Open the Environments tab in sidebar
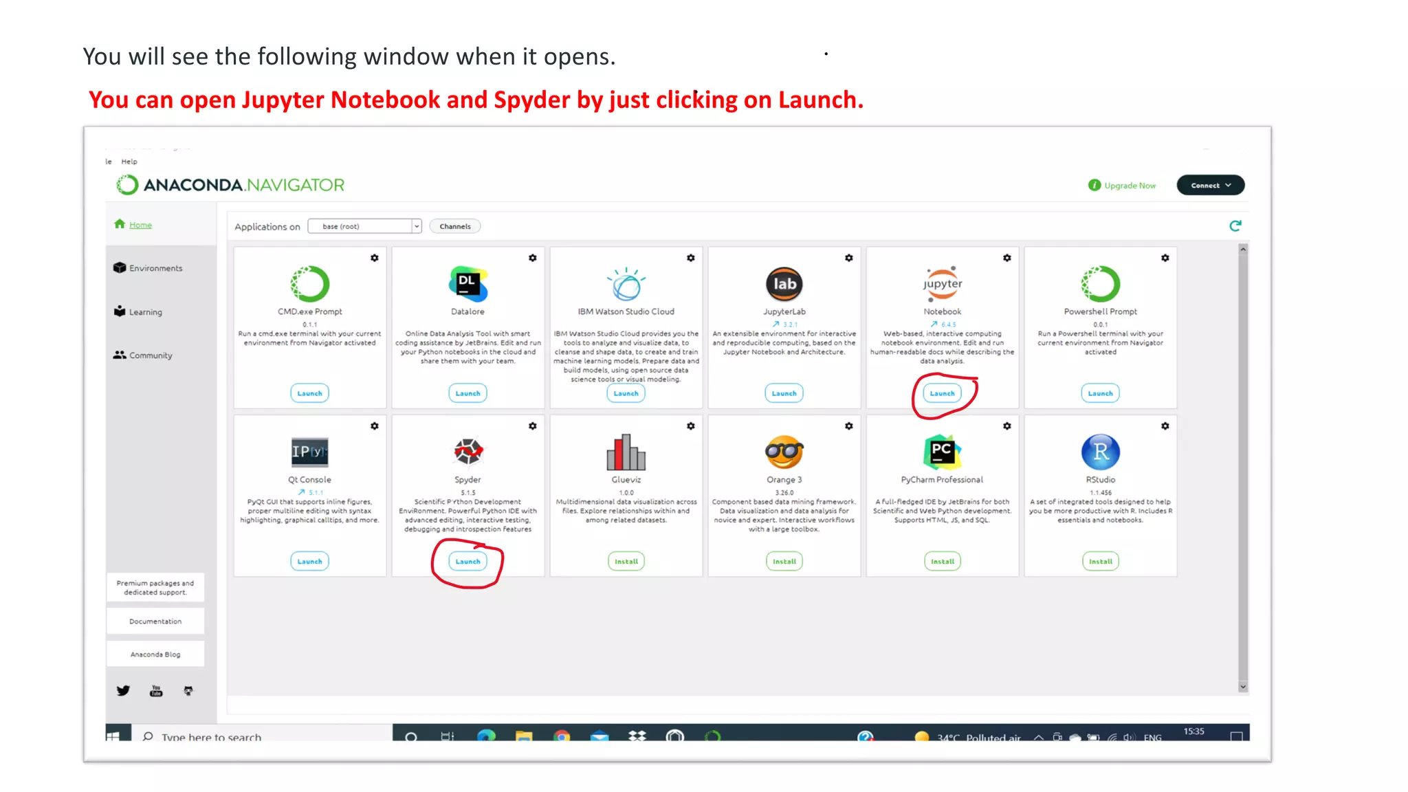Viewport: 1408px width, 792px height. (x=155, y=268)
